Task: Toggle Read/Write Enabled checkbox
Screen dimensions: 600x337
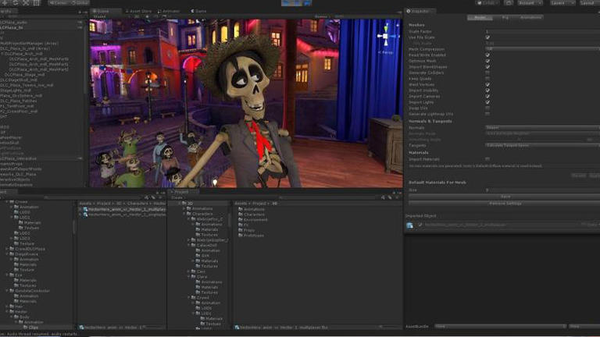Action: 487,55
